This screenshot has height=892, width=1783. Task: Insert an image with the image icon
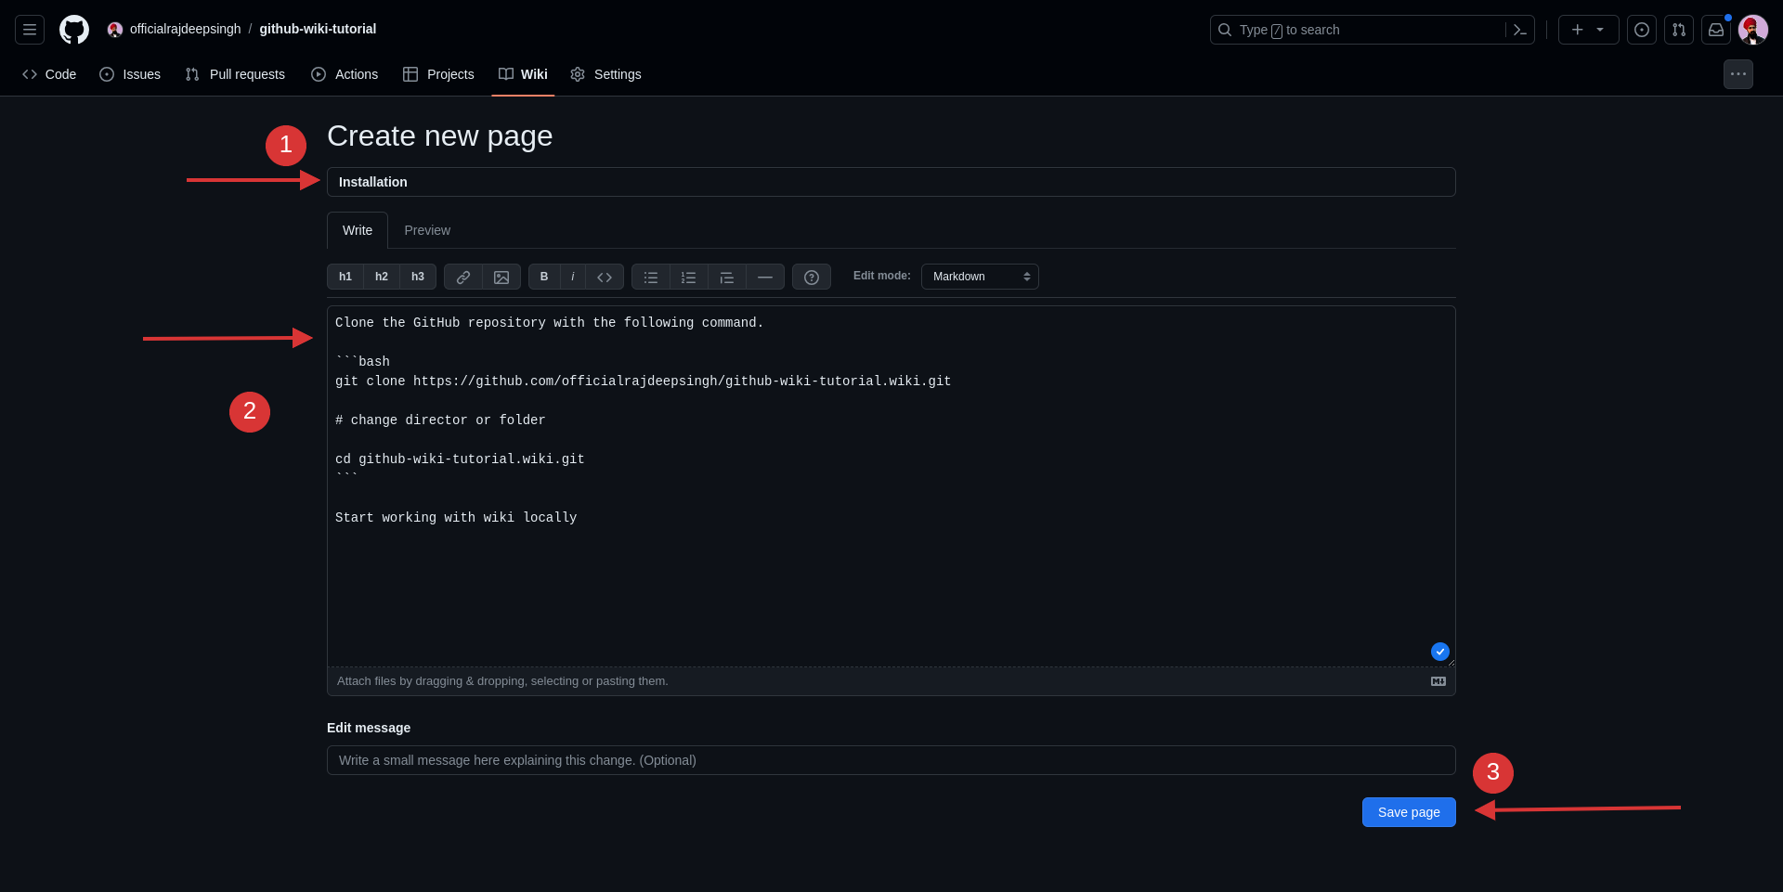(x=501, y=277)
